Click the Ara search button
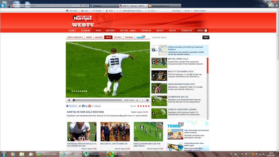 pyautogui.click(x=206, y=37)
